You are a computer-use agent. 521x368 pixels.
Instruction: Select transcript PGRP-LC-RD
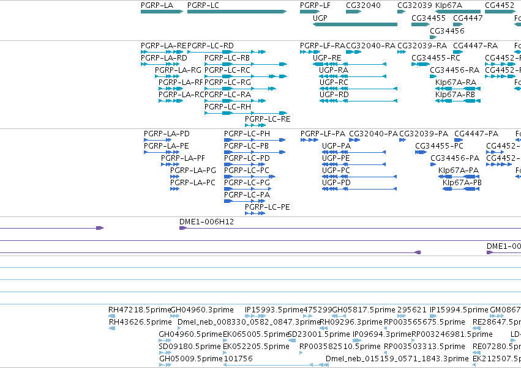tap(227, 52)
